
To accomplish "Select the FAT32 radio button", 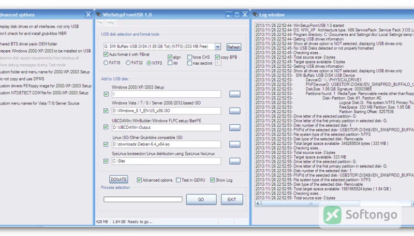I will click(x=128, y=63).
